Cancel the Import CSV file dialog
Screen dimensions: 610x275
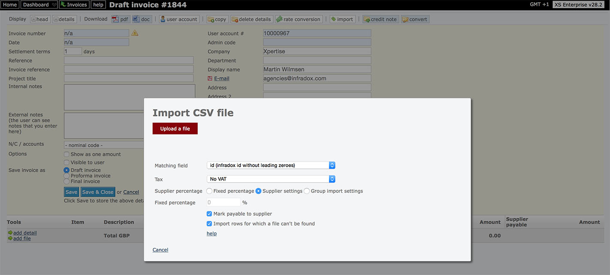[x=161, y=250]
